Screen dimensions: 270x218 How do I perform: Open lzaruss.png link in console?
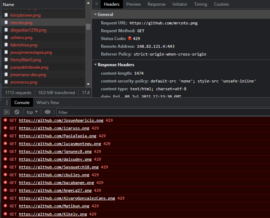(x=54, y=128)
